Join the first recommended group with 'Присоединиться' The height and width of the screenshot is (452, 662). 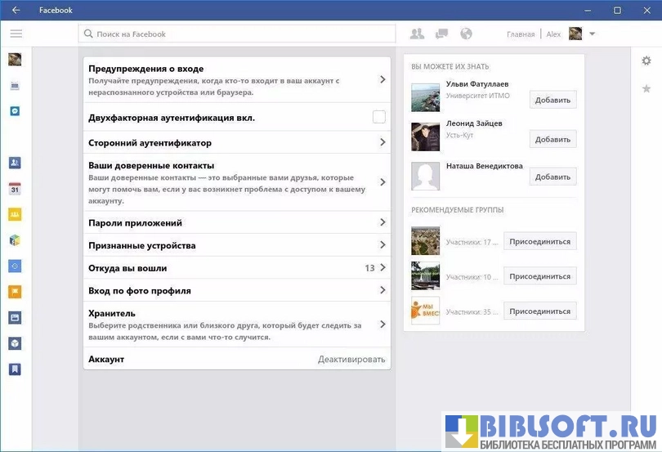[x=539, y=241]
